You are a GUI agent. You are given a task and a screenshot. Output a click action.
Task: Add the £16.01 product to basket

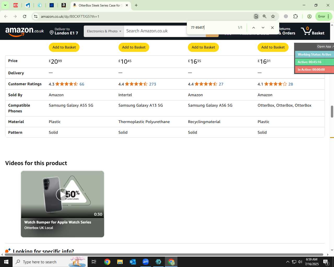coord(273,47)
